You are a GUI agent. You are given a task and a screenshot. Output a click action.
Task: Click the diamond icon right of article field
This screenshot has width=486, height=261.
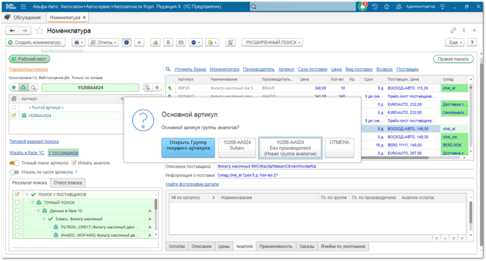coord(157,88)
